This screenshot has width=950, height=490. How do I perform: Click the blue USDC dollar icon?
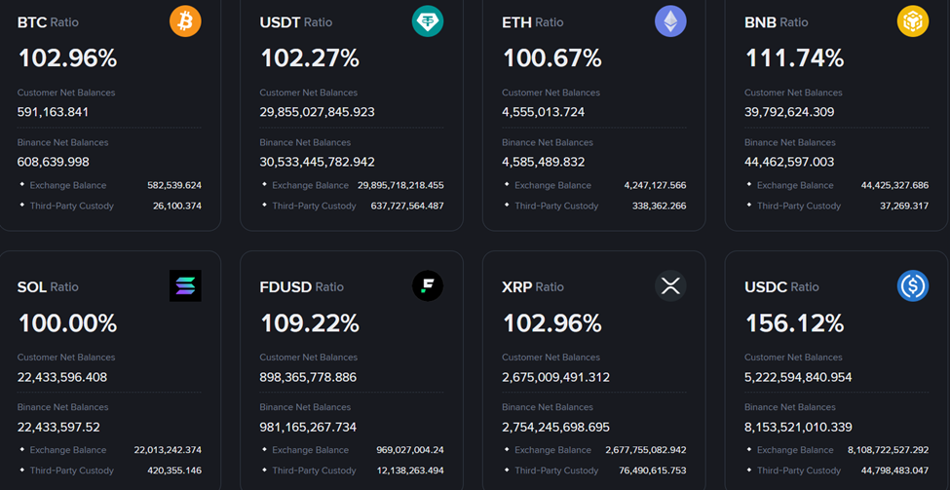pyautogui.click(x=913, y=286)
